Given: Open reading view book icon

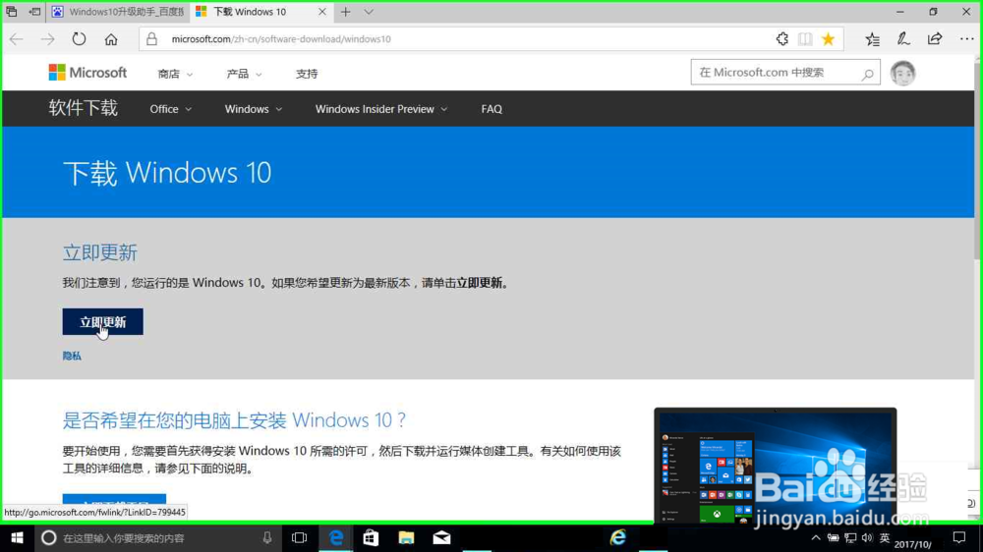Looking at the screenshot, I should (805, 39).
